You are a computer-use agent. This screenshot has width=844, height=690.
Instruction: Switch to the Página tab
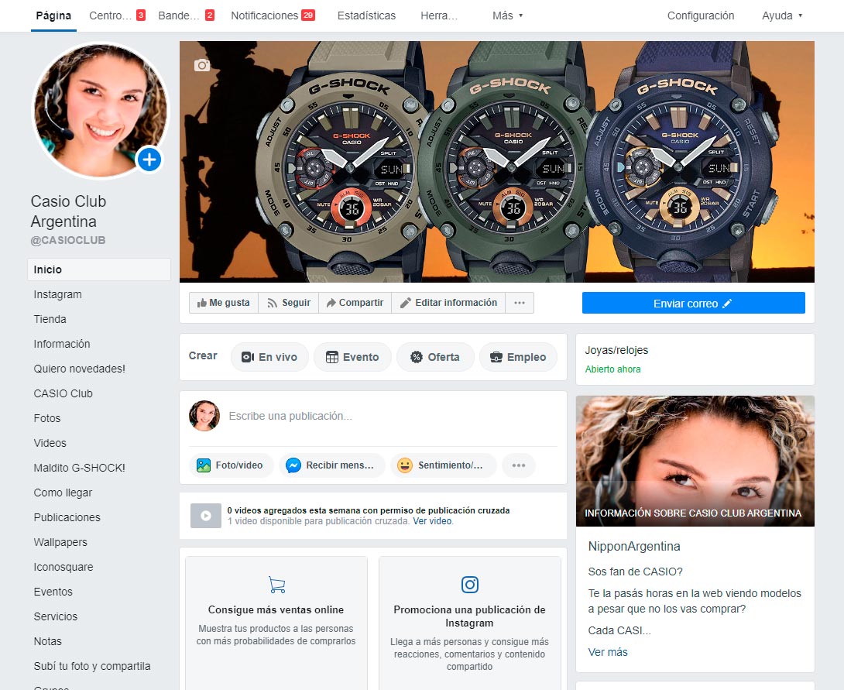(53, 15)
